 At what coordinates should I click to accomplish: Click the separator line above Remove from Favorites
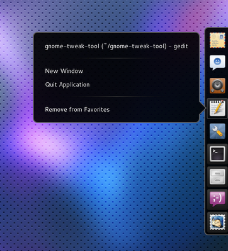(x=117, y=97)
